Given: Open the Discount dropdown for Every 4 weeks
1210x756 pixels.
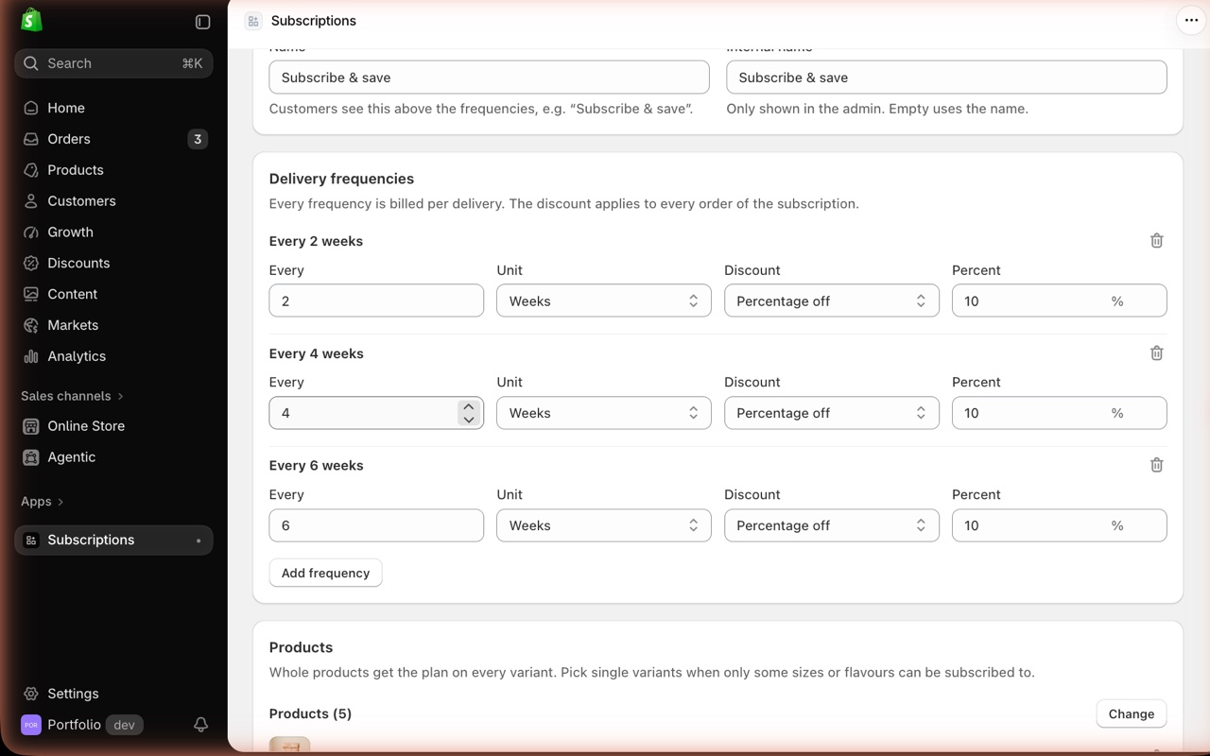Looking at the screenshot, I should (x=832, y=413).
